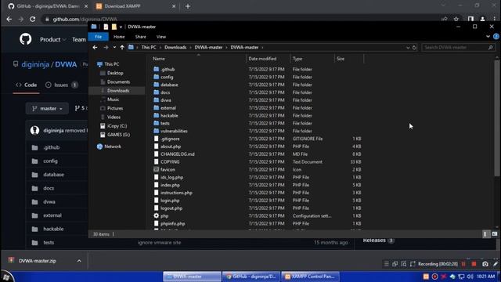The height and width of the screenshot is (282, 501).
Task: Click the recorder region-select icon
Action: click(x=404, y=264)
